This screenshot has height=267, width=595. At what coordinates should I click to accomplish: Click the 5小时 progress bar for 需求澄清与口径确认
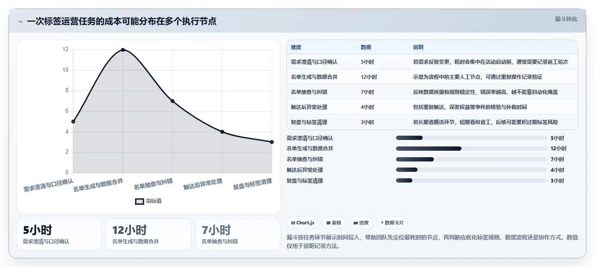coord(471,138)
